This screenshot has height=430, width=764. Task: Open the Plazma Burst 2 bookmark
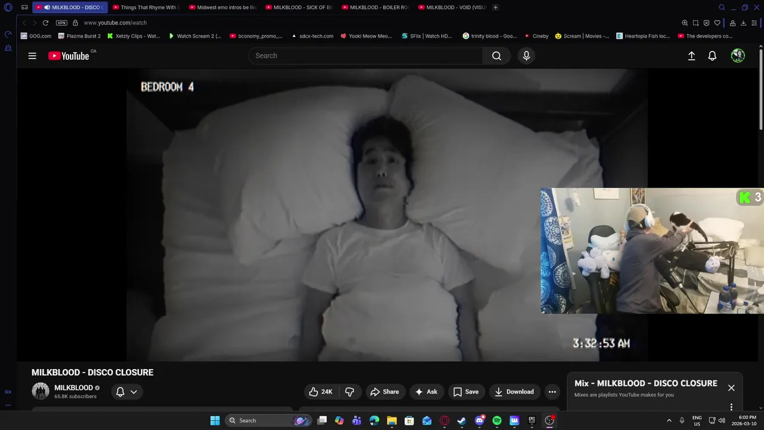[x=79, y=36]
